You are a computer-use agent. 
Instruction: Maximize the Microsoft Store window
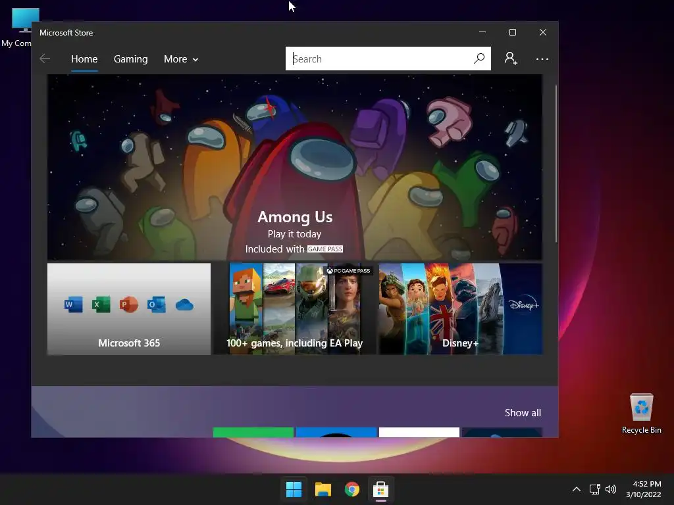tap(512, 32)
